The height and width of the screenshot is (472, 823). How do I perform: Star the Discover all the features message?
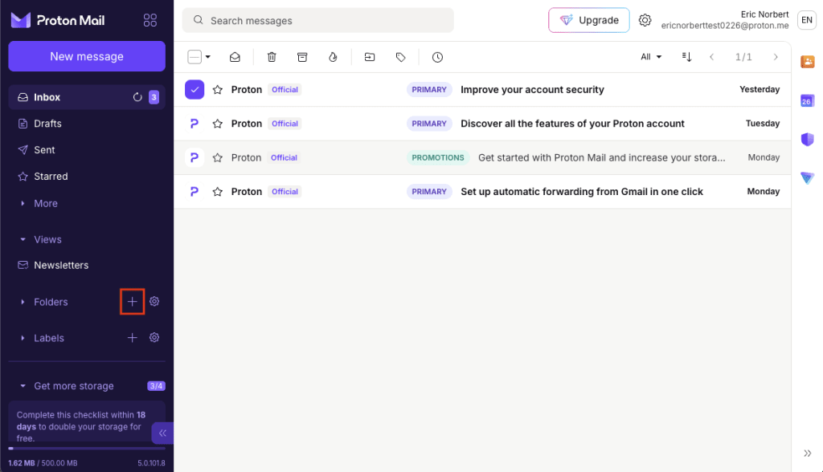click(x=217, y=124)
